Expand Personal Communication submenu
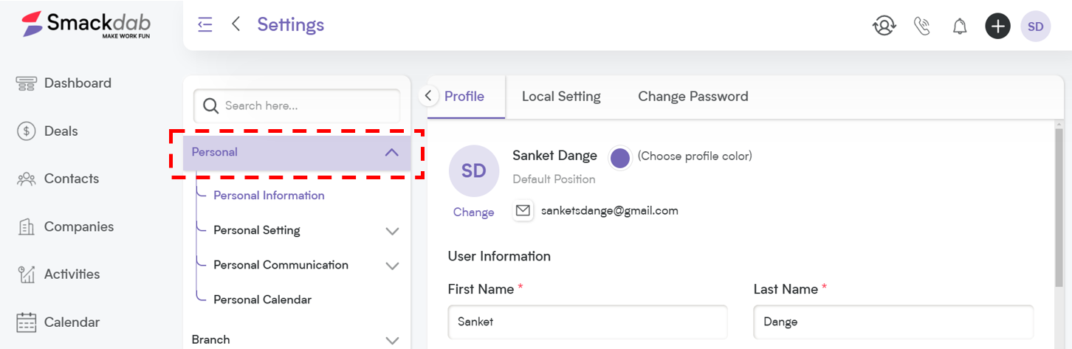Image resolution: width=1072 pixels, height=349 pixels. 392,266
